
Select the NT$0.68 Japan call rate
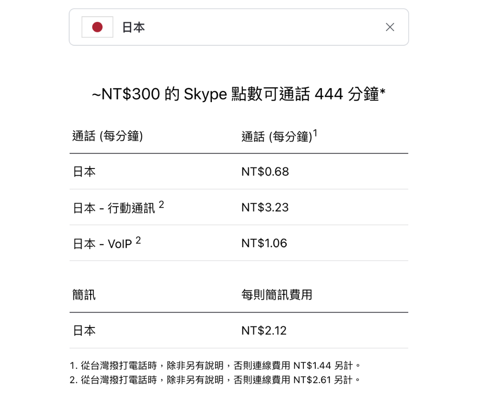(265, 172)
